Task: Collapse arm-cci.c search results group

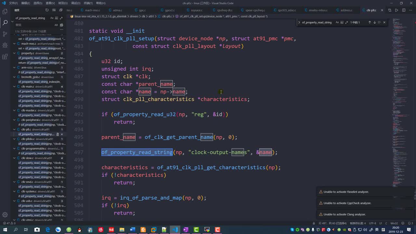Action: (14, 67)
